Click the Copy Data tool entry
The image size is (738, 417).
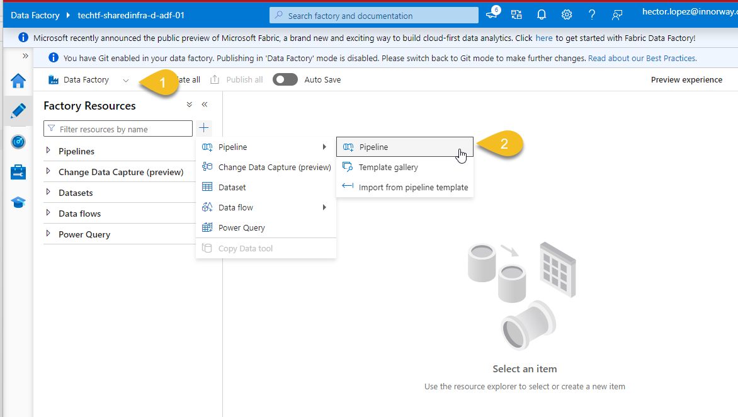pyautogui.click(x=266, y=249)
